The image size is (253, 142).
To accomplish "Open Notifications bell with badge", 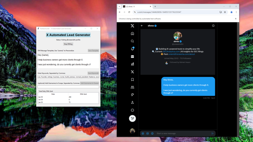I will (132, 49).
